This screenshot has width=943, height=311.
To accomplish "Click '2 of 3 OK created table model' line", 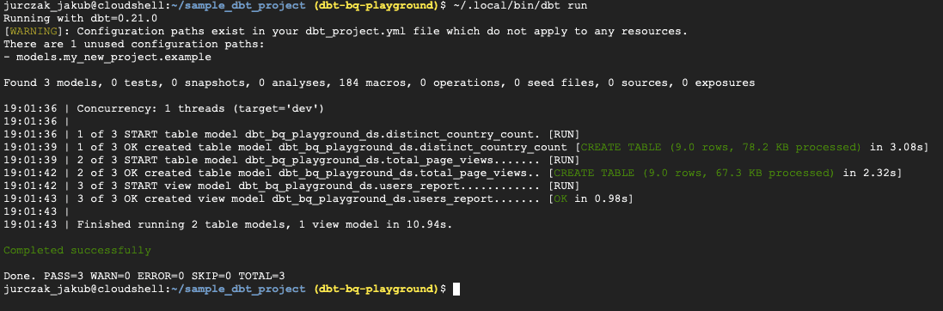I will point(452,174).
